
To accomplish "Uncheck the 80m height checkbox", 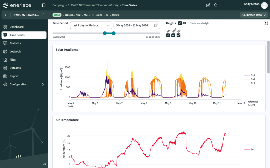I will 179,35.
